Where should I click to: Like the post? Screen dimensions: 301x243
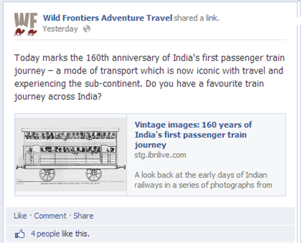point(20,216)
